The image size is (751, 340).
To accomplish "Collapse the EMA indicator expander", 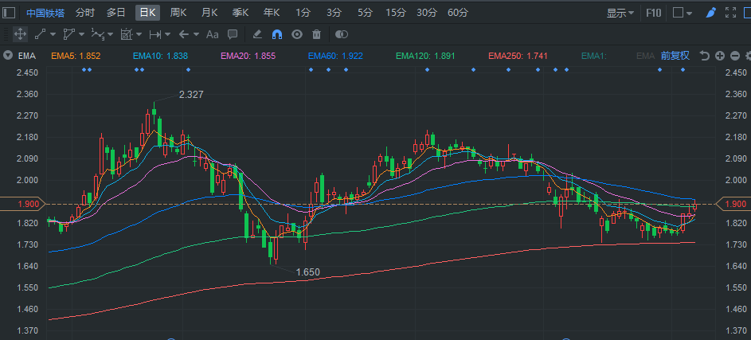I will 7,56.
